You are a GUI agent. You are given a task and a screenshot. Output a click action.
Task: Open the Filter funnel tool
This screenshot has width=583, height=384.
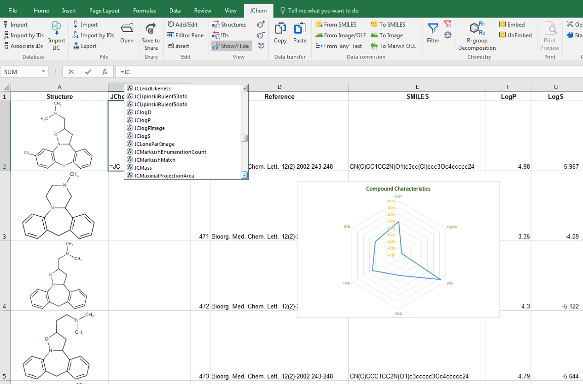click(x=433, y=29)
